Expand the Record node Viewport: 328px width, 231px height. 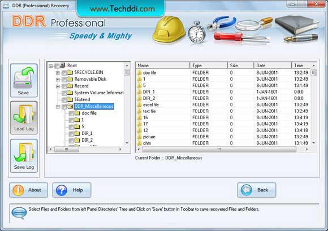58,86
